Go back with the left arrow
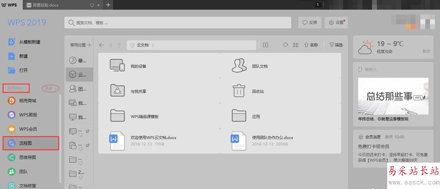440x189 pixels. (101, 45)
